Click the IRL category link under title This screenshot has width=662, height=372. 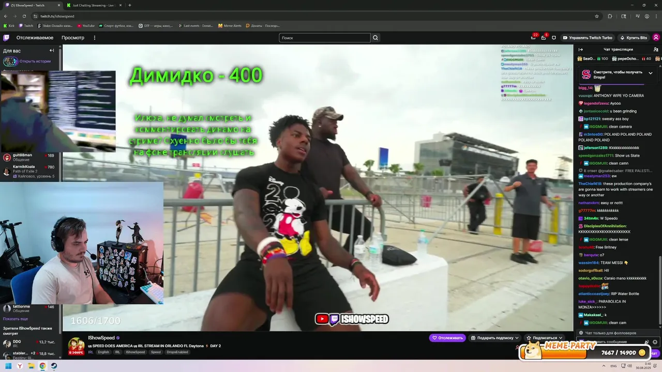(91, 352)
